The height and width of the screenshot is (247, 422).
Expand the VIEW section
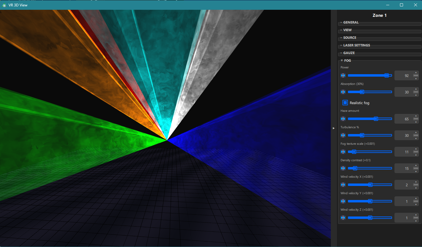click(347, 30)
